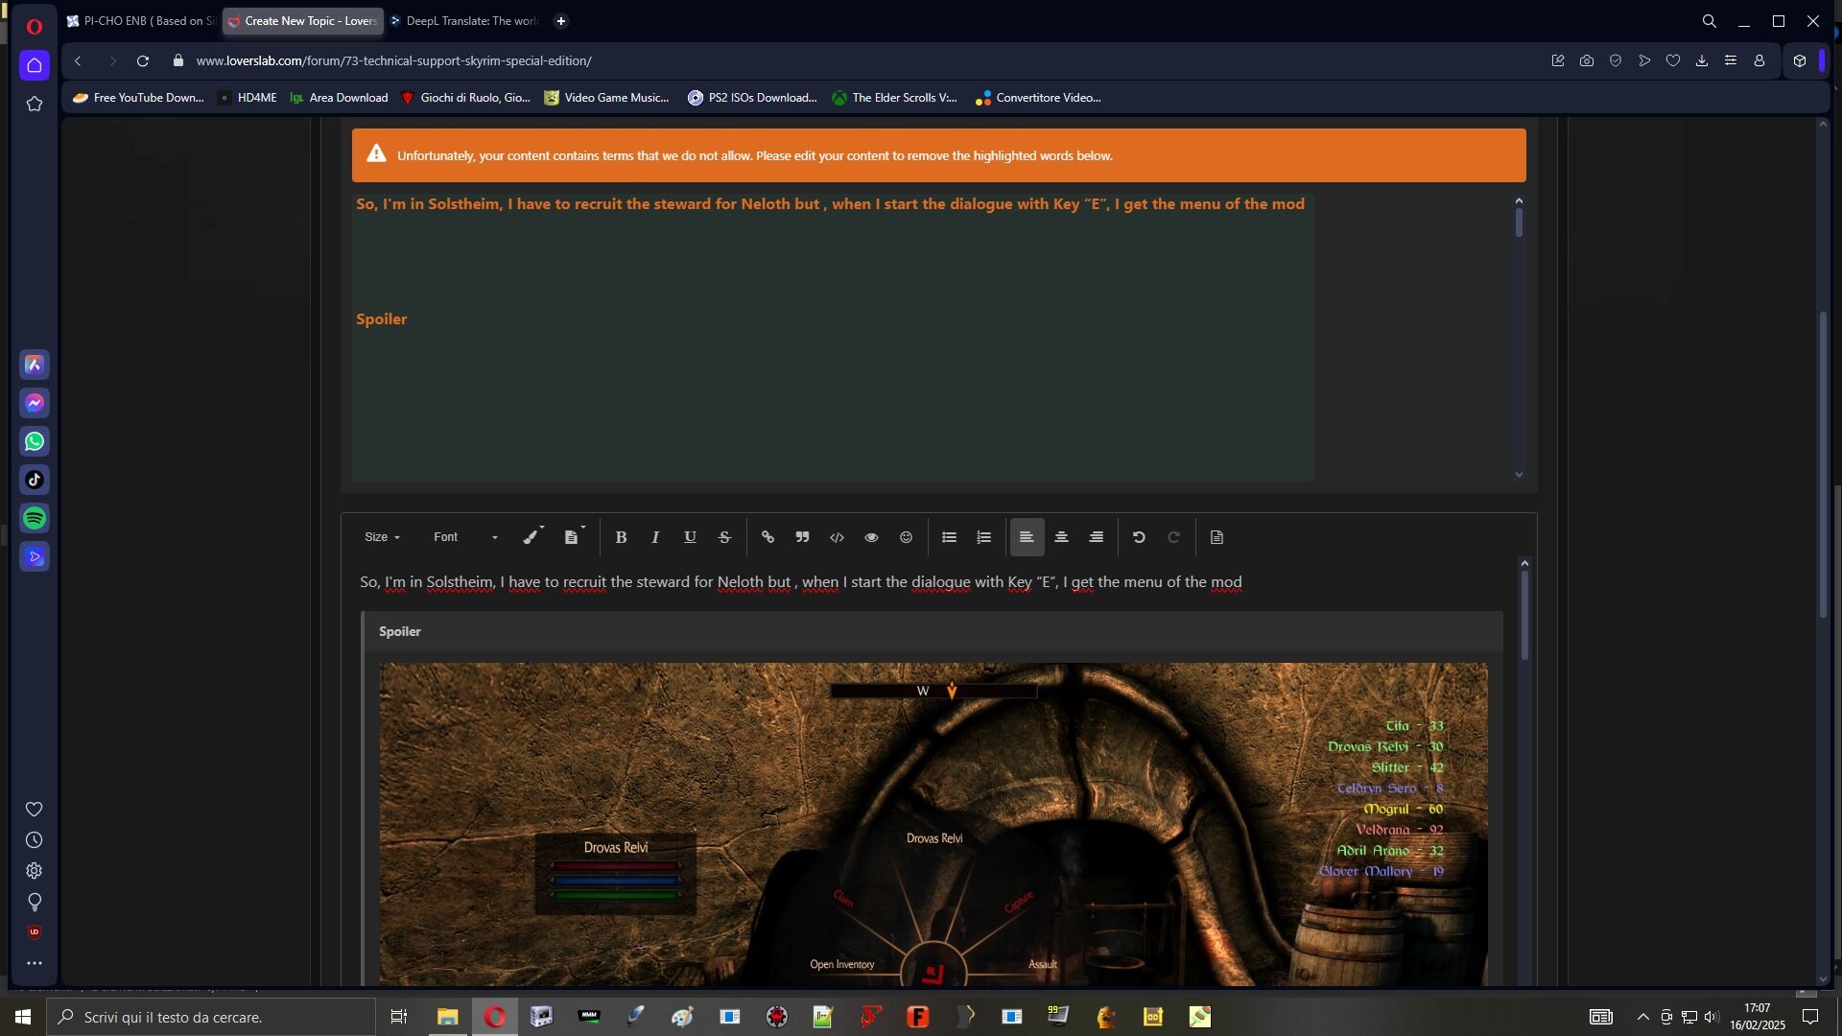Open the three-dots sidebar setup menu
1842x1036 pixels.
pos(35,963)
